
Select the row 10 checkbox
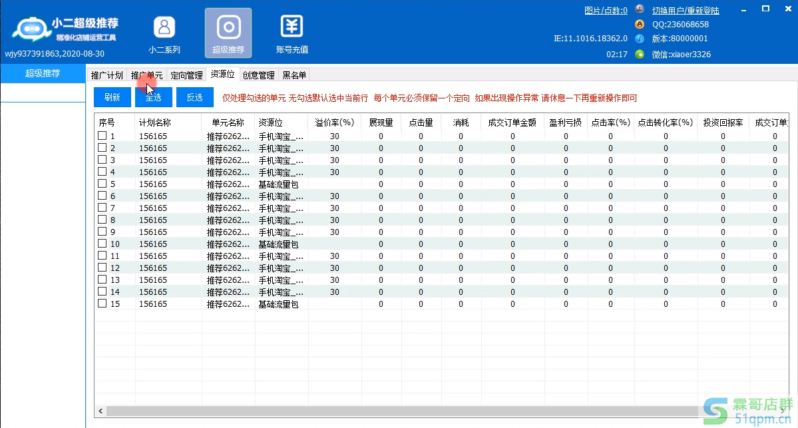point(102,244)
